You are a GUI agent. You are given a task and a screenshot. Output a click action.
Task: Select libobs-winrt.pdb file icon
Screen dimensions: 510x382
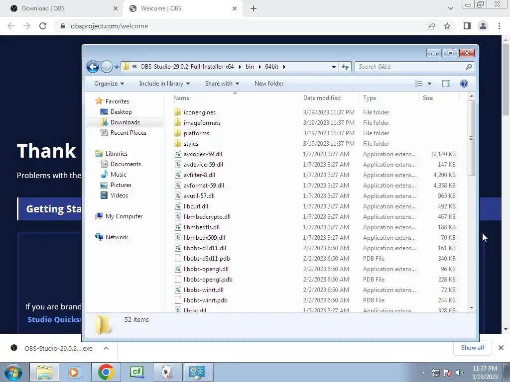(178, 300)
